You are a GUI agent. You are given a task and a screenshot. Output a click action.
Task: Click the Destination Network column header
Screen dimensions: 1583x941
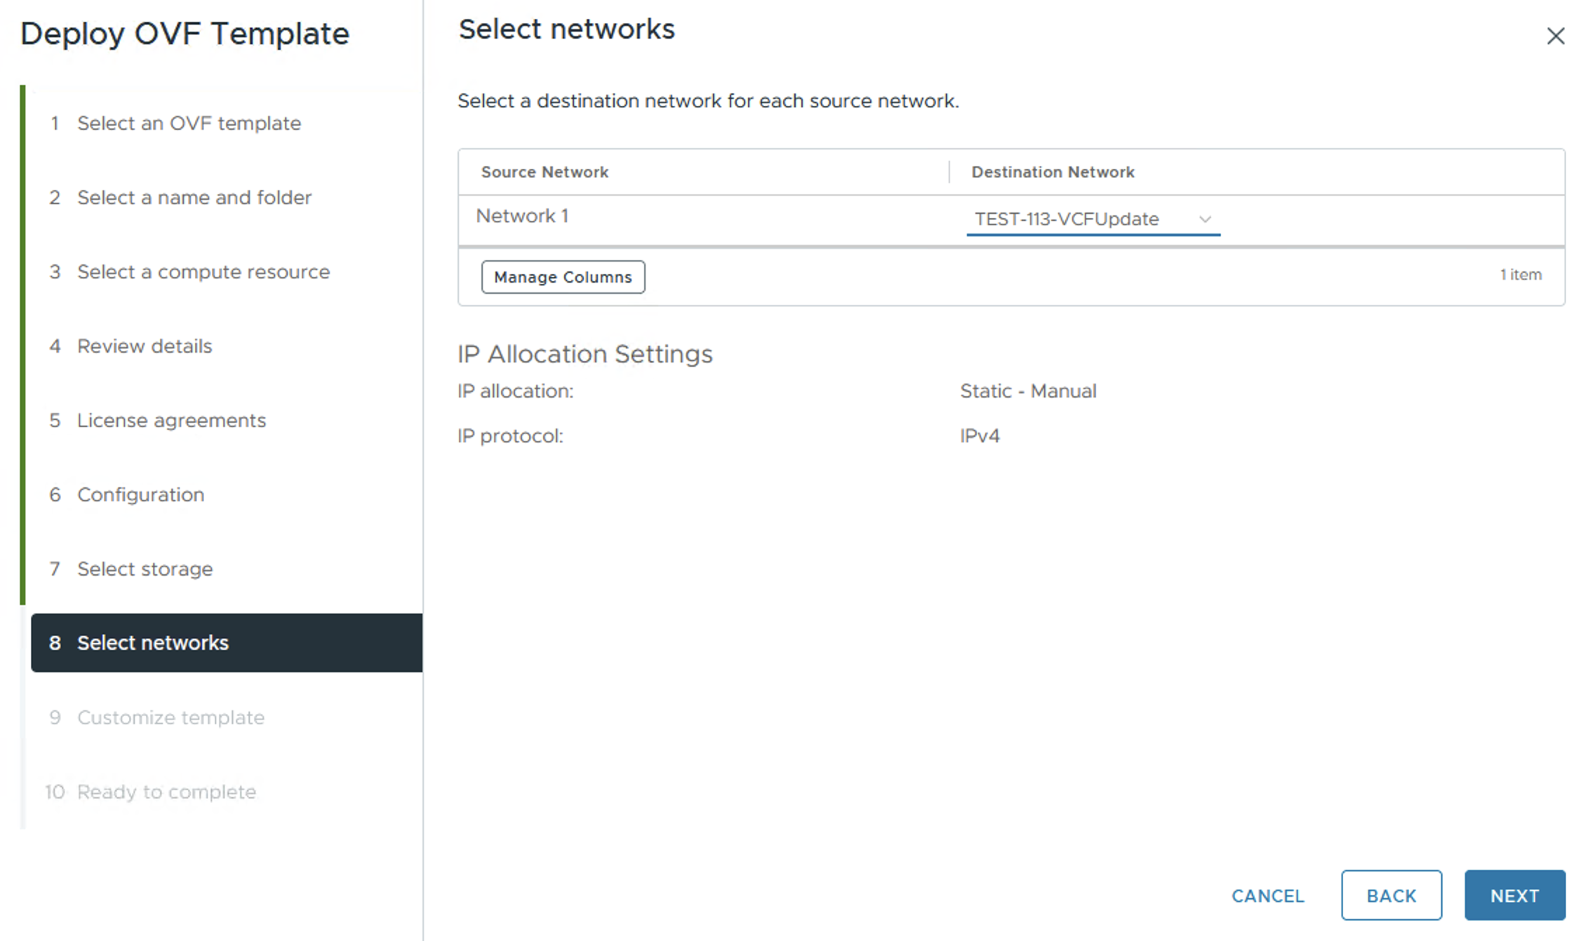pyautogui.click(x=1053, y=172)
